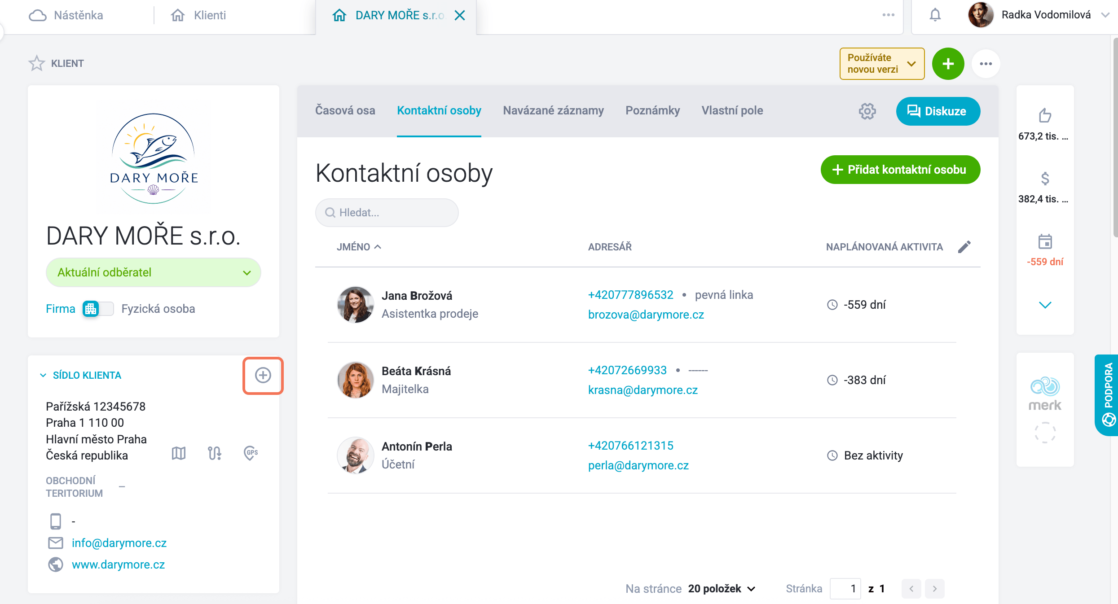This screenshot has height=604, width=1118.
Task: Click the globe website icon
Action: pos(56,565)
